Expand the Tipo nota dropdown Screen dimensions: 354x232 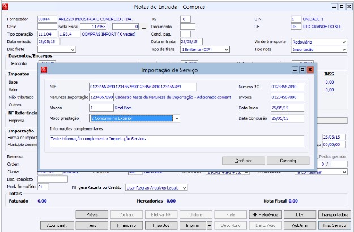pyautogui.click(x=344, y=49)
